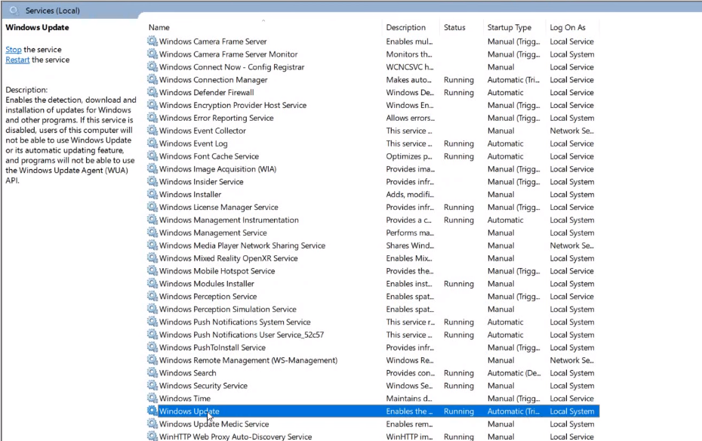The image size is (702, 441).
Task: Click the Allows errors... description cell
Action: [410, 118]
